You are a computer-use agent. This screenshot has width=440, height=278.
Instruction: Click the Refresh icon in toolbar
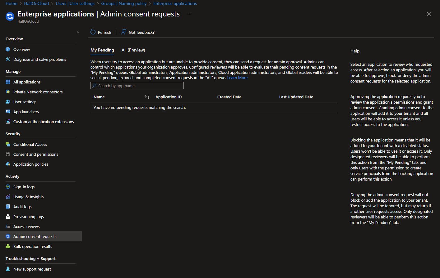point(93,32)
